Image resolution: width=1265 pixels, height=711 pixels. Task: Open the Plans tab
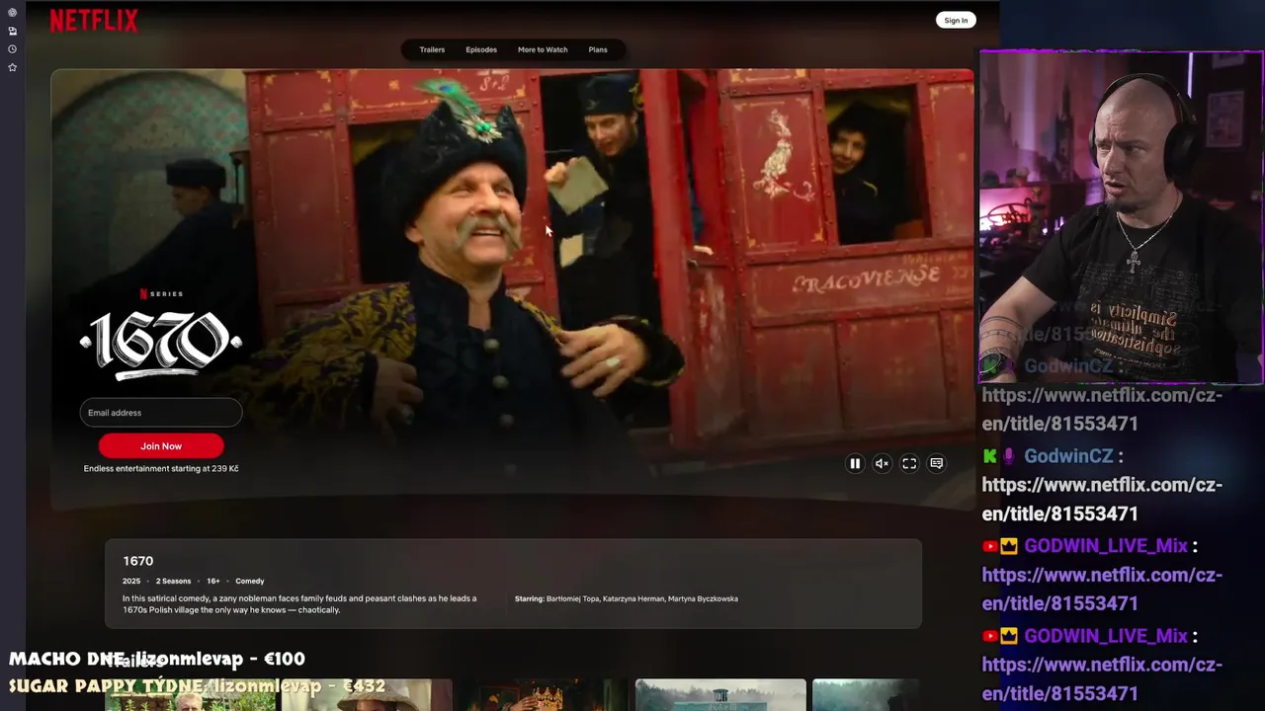(x=598, y=49)
